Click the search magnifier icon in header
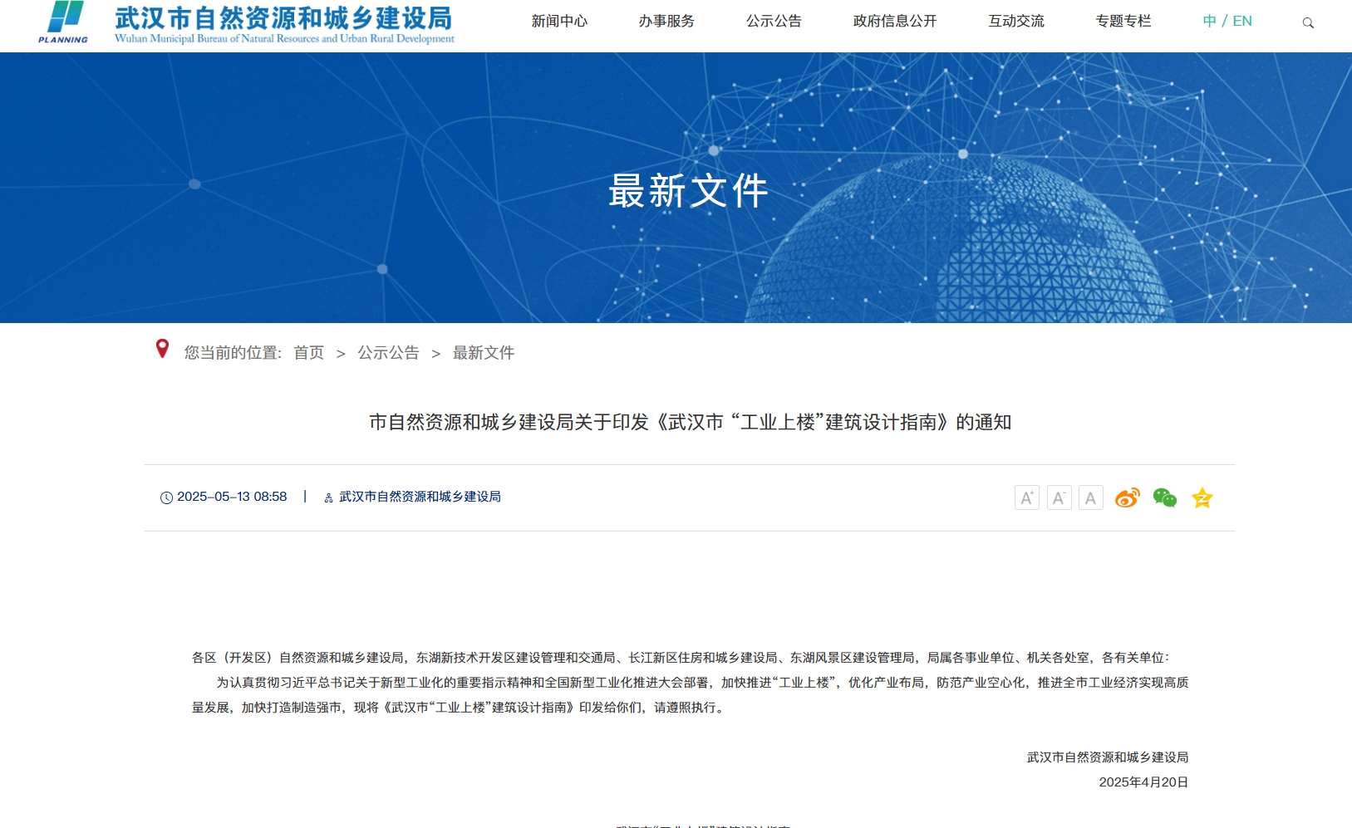This screenshot has height=828, width=1352. pos(1308,23)
